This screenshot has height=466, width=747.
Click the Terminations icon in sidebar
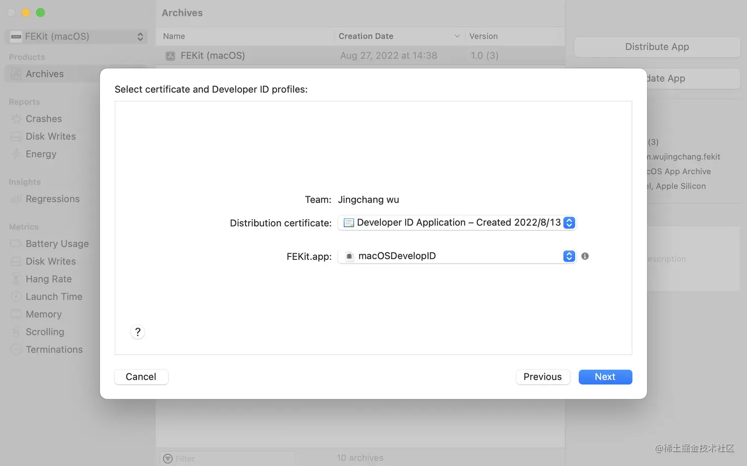click(x=16, y=350)
